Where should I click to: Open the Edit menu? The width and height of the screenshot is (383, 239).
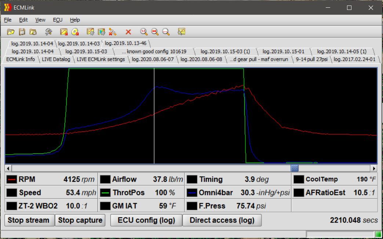click(x=23, y=20)
